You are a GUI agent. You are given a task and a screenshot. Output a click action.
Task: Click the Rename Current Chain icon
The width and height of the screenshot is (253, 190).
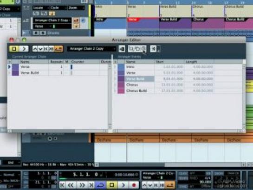(122, 49)
